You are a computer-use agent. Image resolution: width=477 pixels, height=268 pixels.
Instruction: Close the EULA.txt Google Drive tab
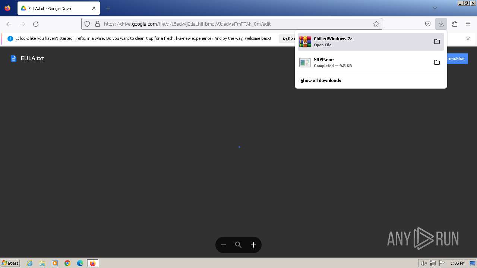(x=94, y=8)
